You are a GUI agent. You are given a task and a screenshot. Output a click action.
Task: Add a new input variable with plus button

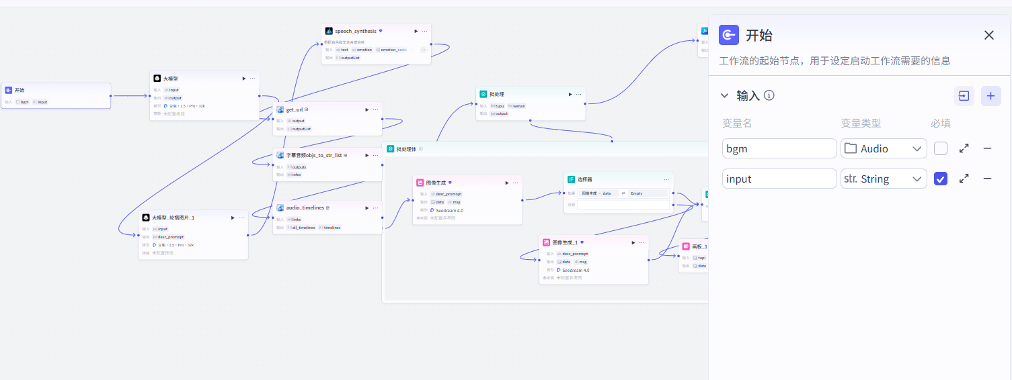point(990,96)
